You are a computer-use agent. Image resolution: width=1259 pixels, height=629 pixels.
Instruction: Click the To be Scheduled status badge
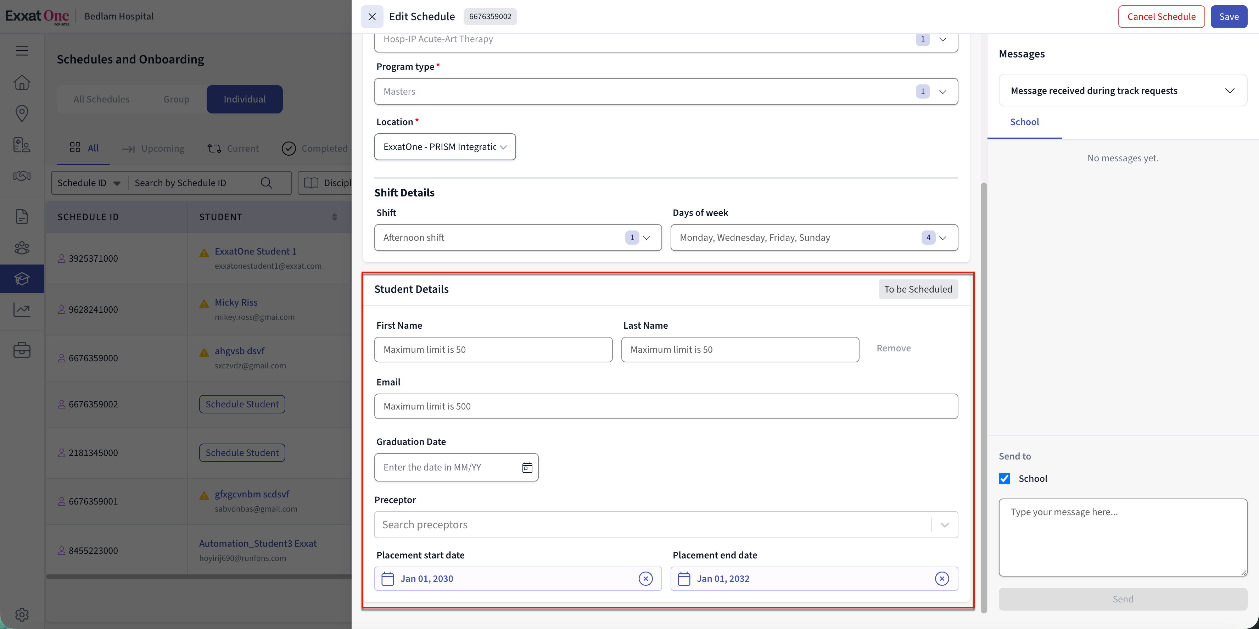point(918,289)
